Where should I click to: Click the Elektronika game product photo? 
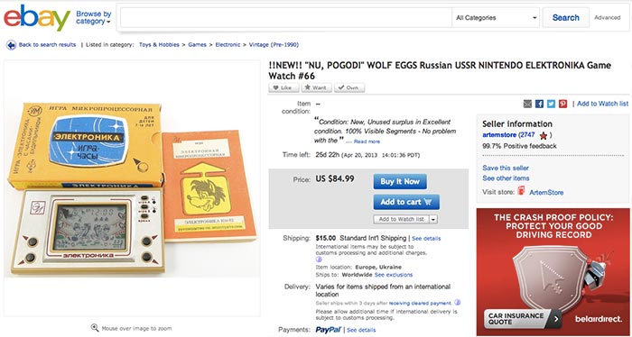tap(132, 188)
